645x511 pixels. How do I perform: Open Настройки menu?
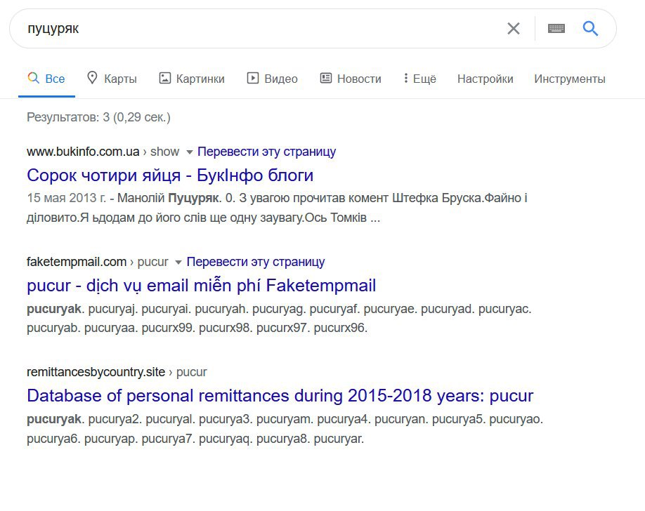coord(486,79)
